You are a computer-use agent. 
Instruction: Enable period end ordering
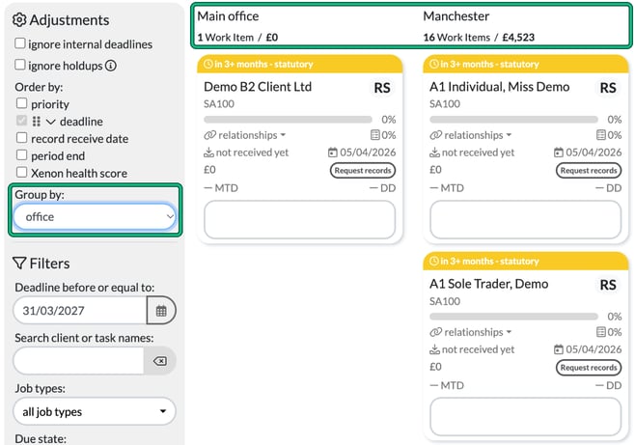pos(22,155)
